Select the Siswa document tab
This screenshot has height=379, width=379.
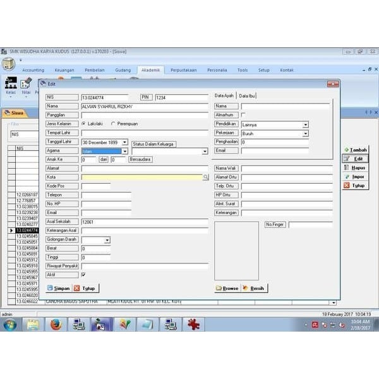[15, 113]
